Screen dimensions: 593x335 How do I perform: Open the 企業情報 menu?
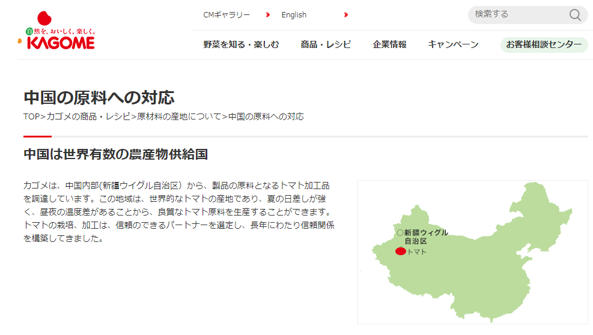click(389, 44)
